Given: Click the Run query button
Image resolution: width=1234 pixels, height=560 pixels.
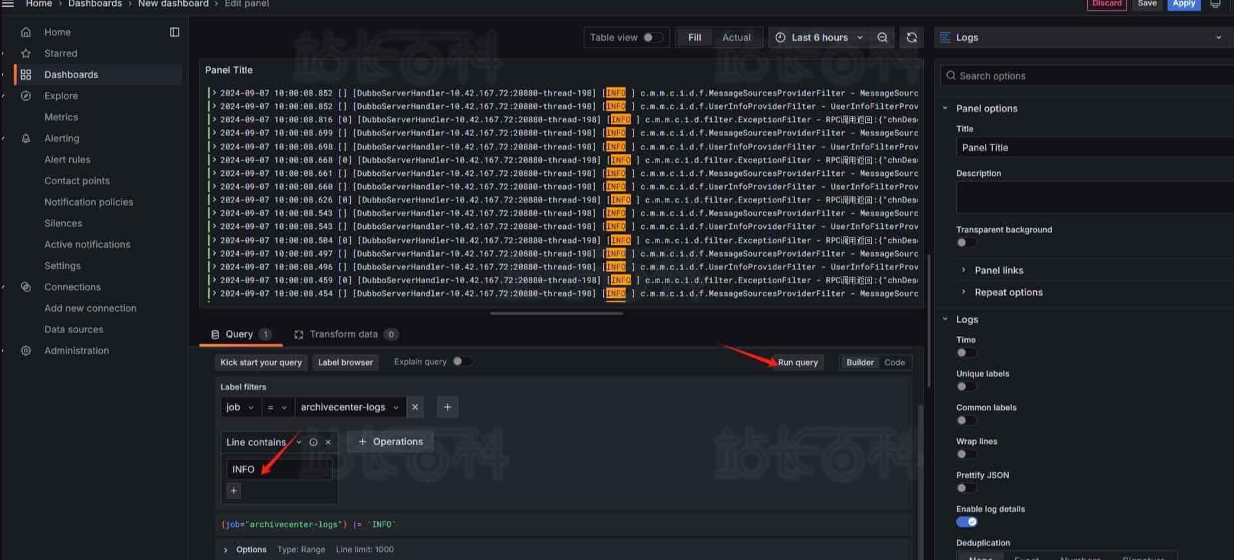Looking at the screenshot, I should point(798,362).
